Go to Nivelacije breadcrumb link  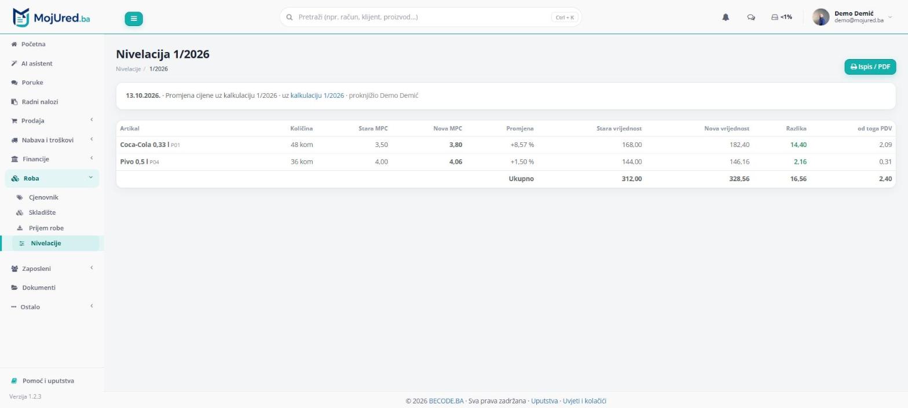(128, 69)
